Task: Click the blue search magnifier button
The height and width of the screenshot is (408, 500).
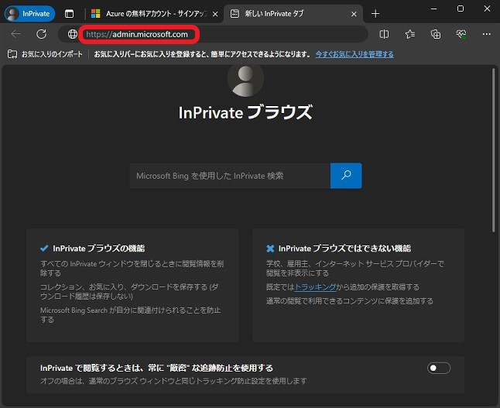Action: 346,176
